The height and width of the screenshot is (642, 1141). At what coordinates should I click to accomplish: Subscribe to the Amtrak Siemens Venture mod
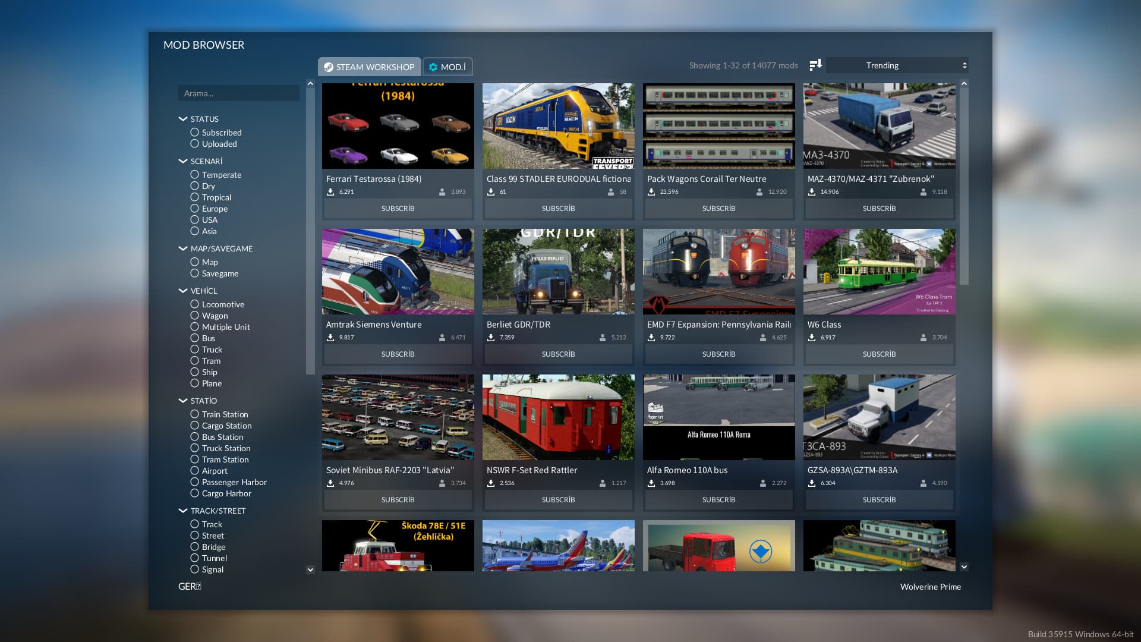point(398,354)
